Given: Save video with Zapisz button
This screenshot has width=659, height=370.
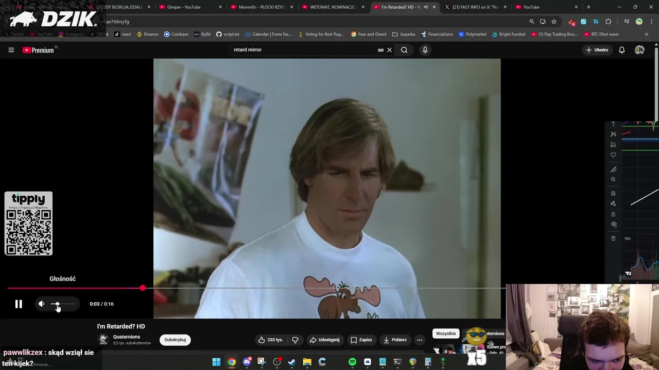Looking at the screenshot, I should coord(361,340).
